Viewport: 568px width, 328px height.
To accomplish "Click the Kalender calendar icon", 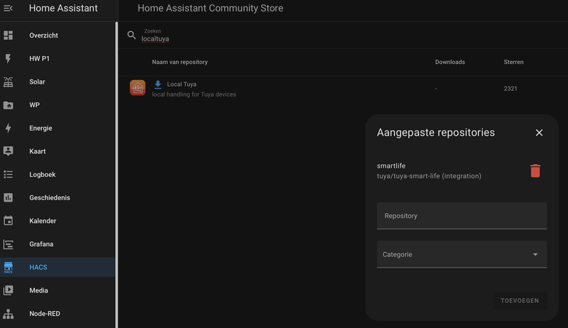I will point(8,221).
